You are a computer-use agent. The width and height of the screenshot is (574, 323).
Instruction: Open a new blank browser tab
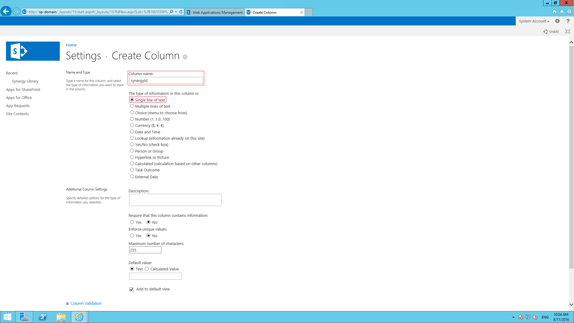click(309, 12)
